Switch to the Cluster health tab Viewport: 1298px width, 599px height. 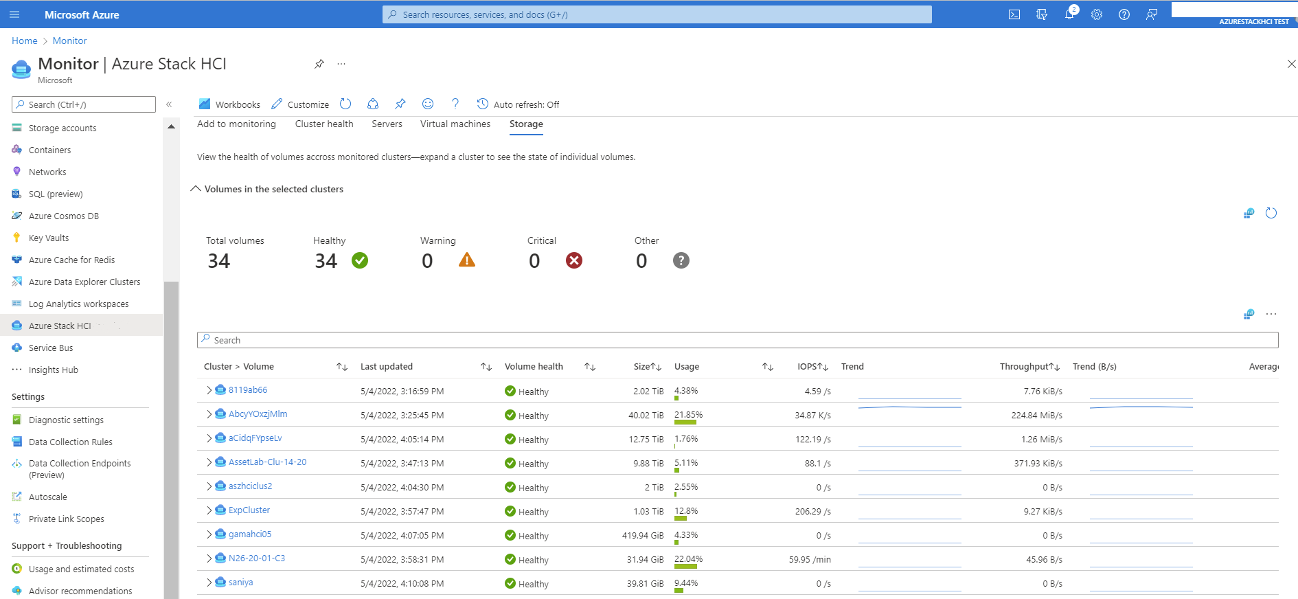(x=324, y=124)
